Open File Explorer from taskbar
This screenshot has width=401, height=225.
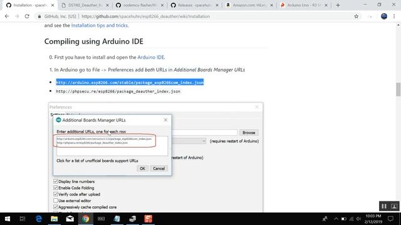pyautogui.click(x=55, y=219)
